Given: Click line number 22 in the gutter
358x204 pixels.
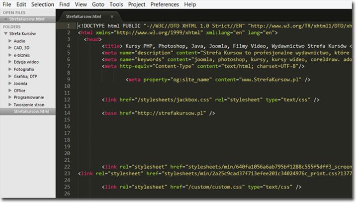Looking at the screenshot, I should tap(67, 167).
